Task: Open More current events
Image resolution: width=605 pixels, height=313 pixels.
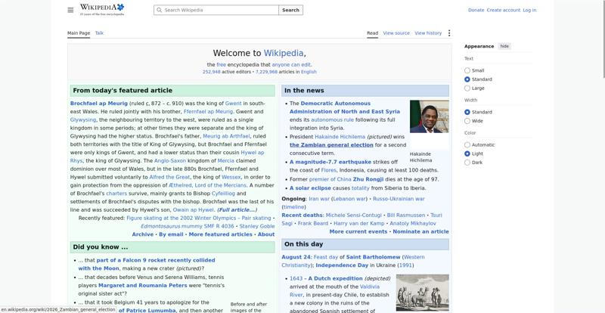Action: point(358,231)
